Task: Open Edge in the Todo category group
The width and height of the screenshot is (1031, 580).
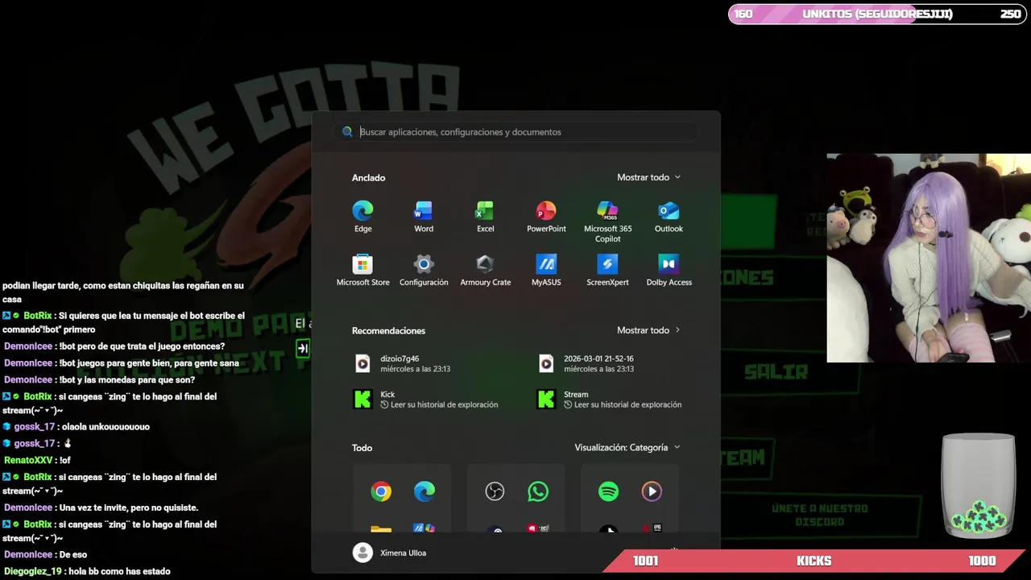Action: point(424,491)
